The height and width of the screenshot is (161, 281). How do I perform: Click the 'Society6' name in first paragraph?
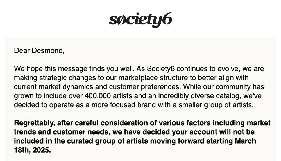coord(161,69)
